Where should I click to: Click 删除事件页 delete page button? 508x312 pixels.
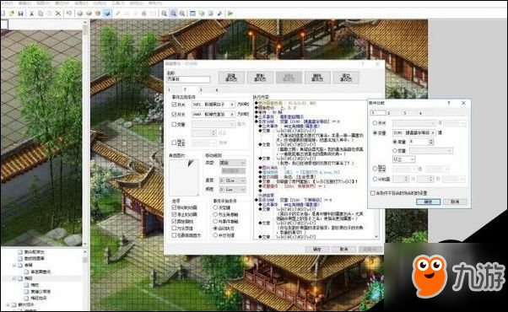point(317,78)
